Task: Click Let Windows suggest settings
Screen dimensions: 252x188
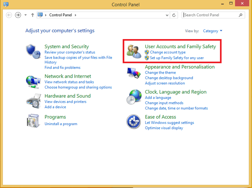Action: [169, 123]
